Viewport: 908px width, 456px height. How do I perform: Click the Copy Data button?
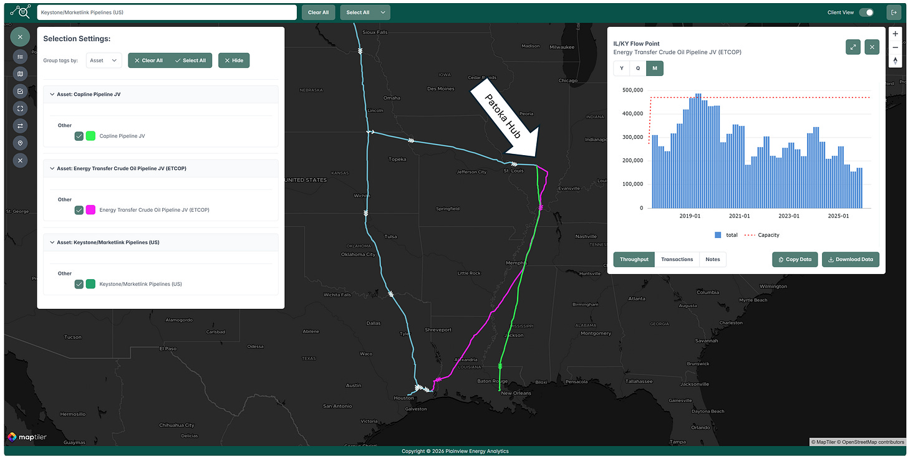795,259
